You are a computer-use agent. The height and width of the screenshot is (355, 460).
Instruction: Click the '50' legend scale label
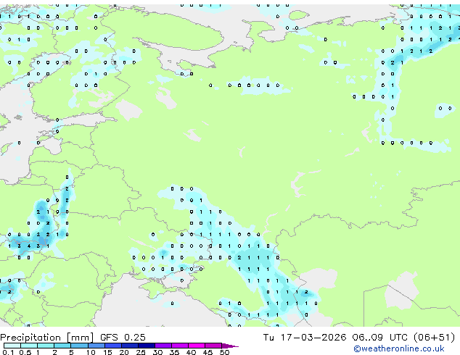(225, 352)
